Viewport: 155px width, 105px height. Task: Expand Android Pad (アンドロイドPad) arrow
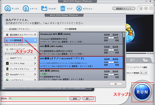pos(35,63)
